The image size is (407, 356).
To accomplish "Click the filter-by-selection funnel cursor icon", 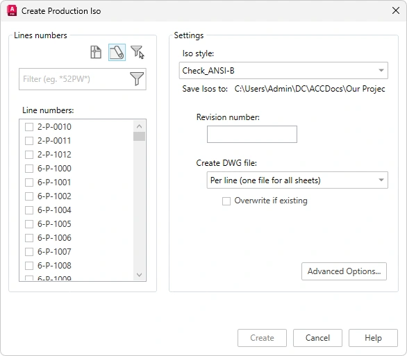I will pyautogui.click(x=138, y=52).
